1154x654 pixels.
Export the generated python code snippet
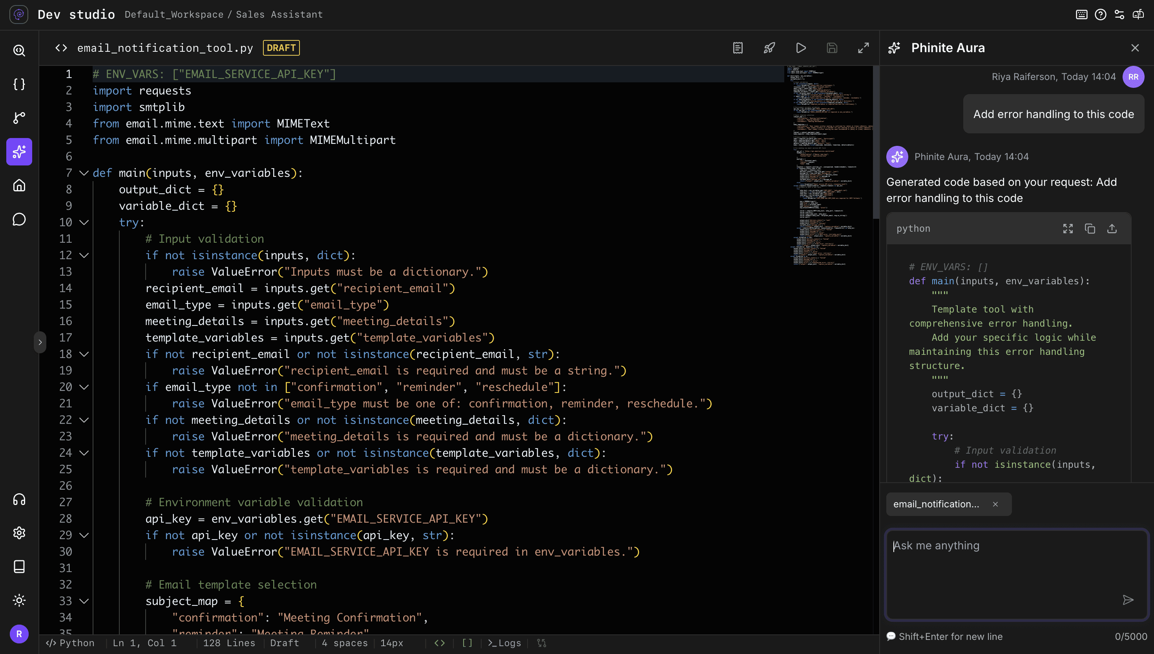click(x=1112, y=229)
